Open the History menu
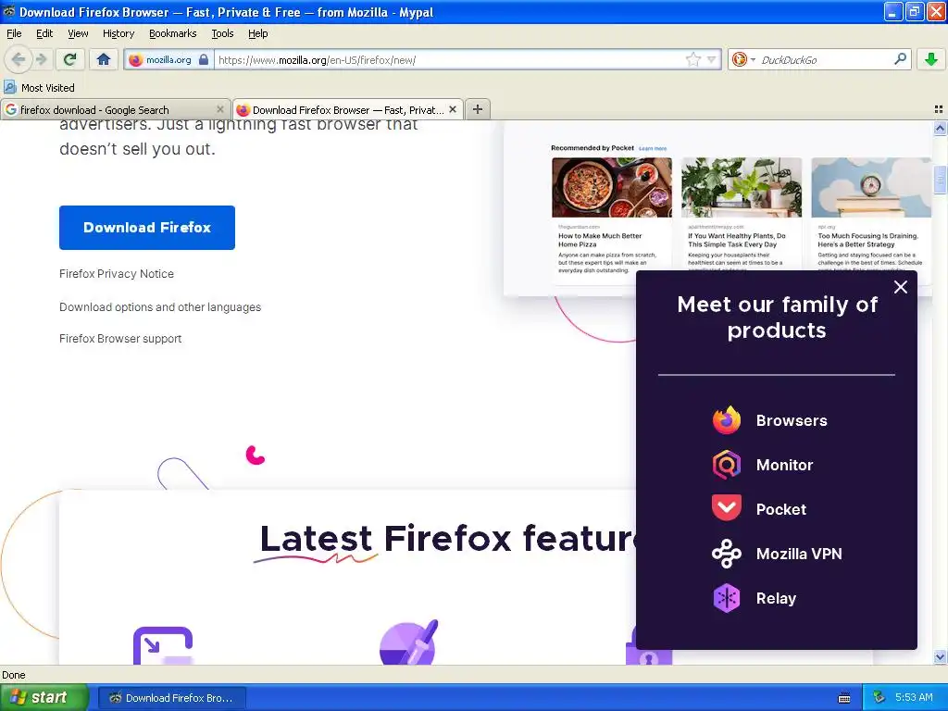Viewport: 948px width, 711px height. [118, 33]
